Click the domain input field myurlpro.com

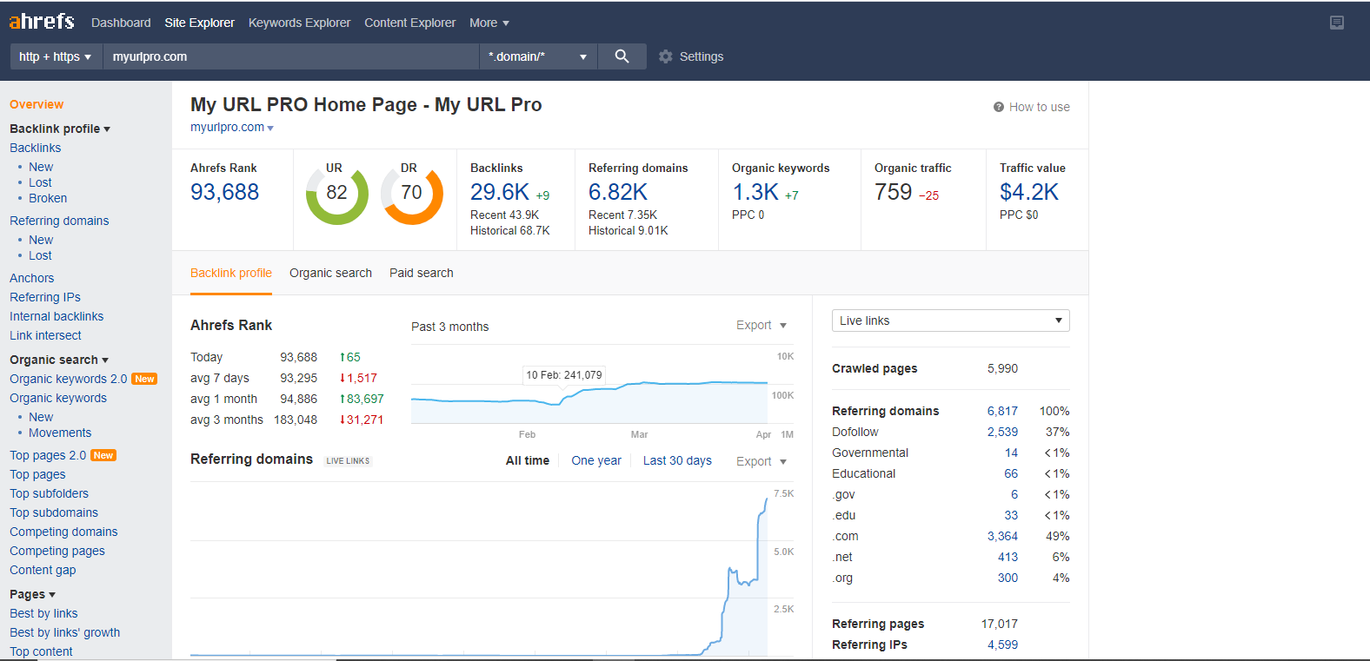click(290, 56)
